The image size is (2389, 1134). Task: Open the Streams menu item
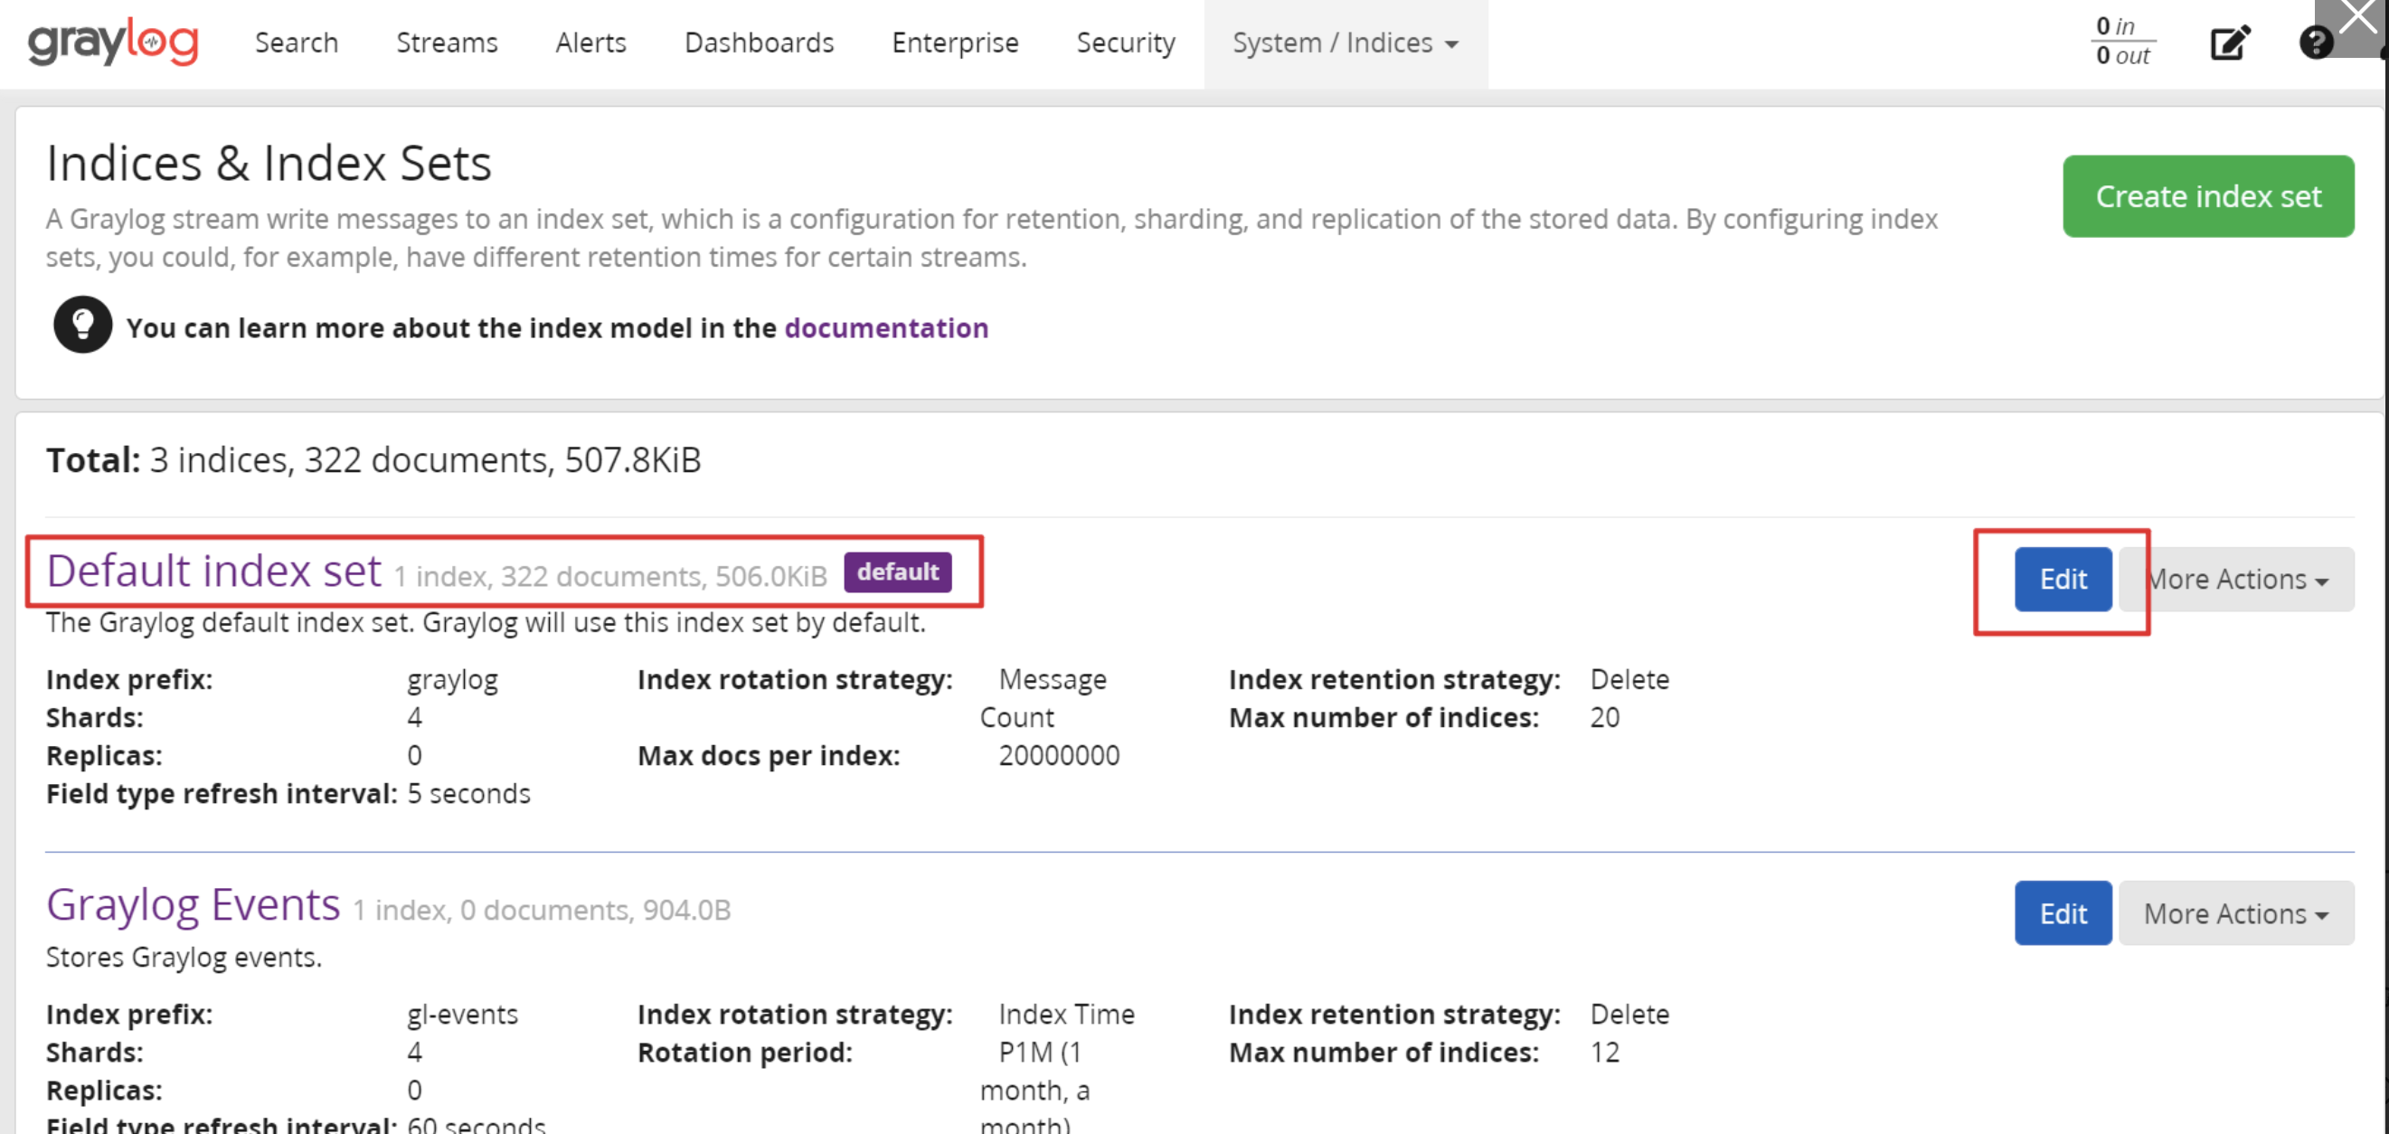pyautogui.click(x=446, y=43)
